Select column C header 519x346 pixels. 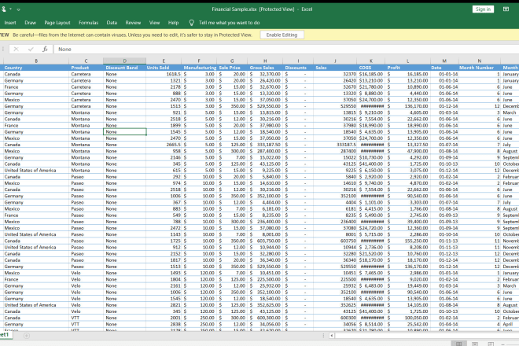(x=86, y=61)
